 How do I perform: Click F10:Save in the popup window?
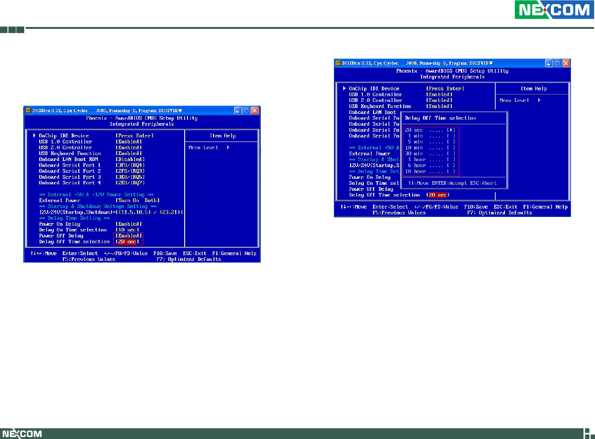(476, 207)
